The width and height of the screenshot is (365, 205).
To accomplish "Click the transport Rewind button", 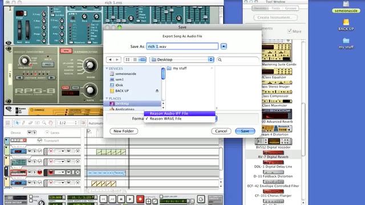I will 104,199.
